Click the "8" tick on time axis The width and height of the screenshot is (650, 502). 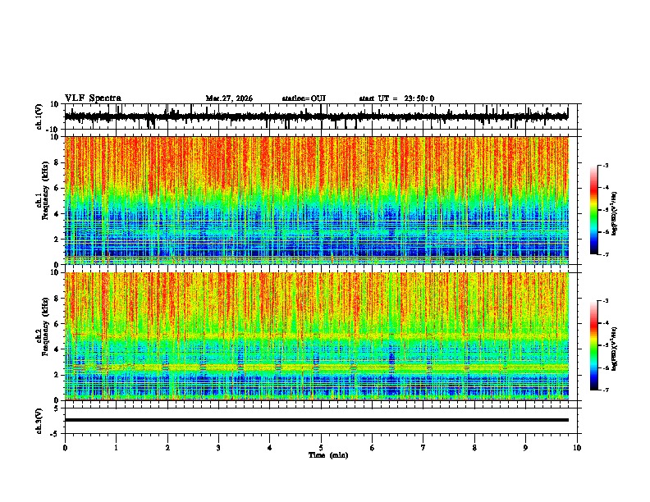click(474, 448)
